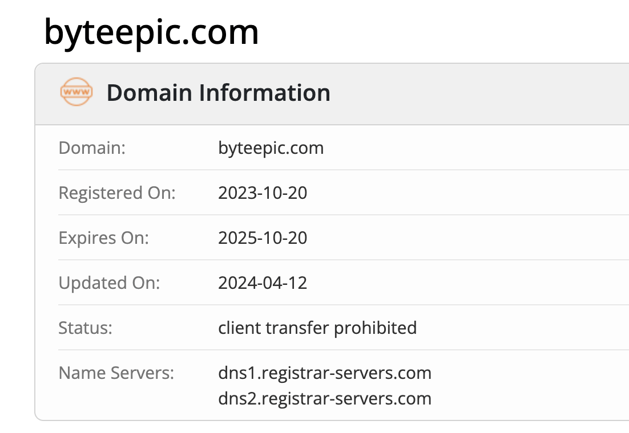Click the orange www globe icon
This screenshot has width=629, height=433.
[x=76, y=92]
